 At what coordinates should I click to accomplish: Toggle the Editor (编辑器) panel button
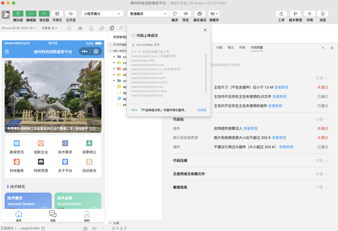click(x=31, y=14)
